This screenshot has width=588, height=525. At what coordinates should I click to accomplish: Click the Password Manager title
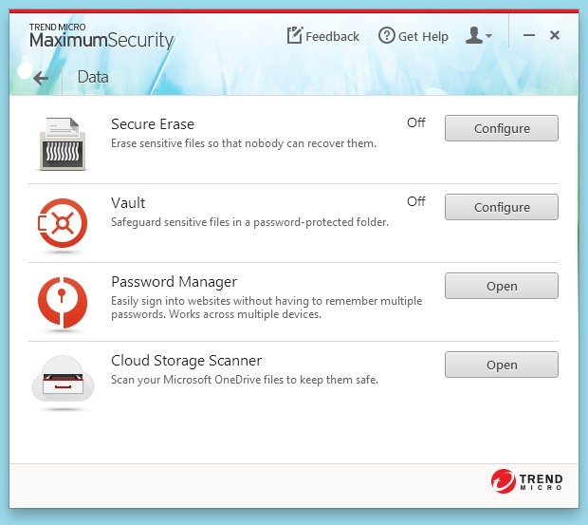(x=174, y=282)
